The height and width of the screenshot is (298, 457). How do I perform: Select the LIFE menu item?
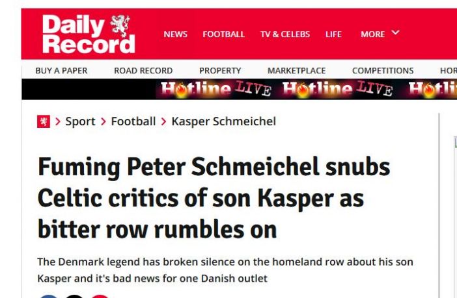click(333, 34)
